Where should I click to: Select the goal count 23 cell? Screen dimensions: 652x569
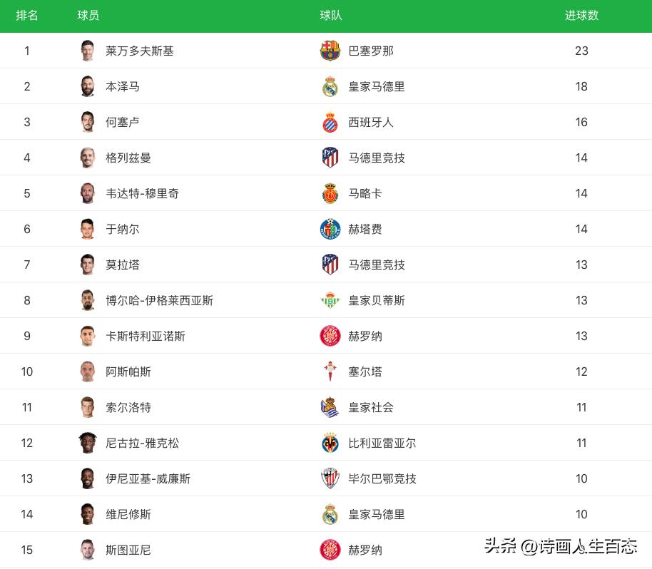(x=581, y=51)
